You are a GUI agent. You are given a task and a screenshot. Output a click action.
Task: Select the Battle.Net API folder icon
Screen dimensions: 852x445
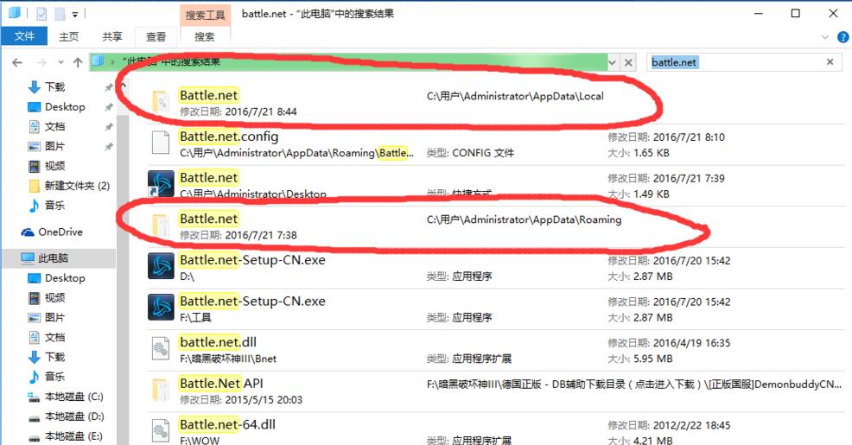click(x=161, y=390)
